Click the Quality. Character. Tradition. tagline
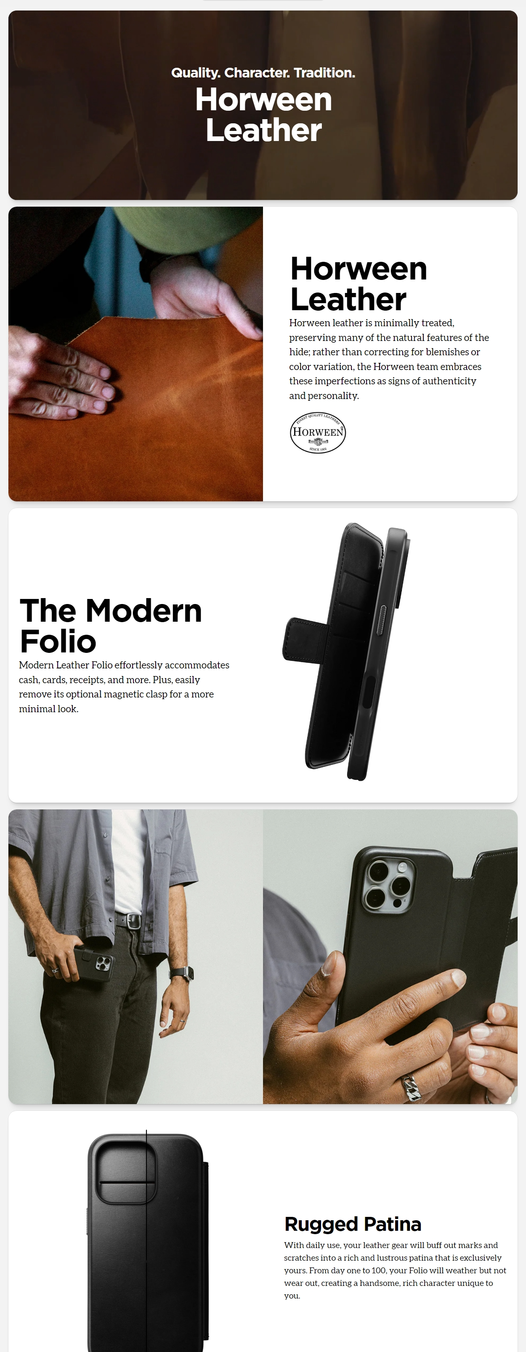 pos(263,72)
